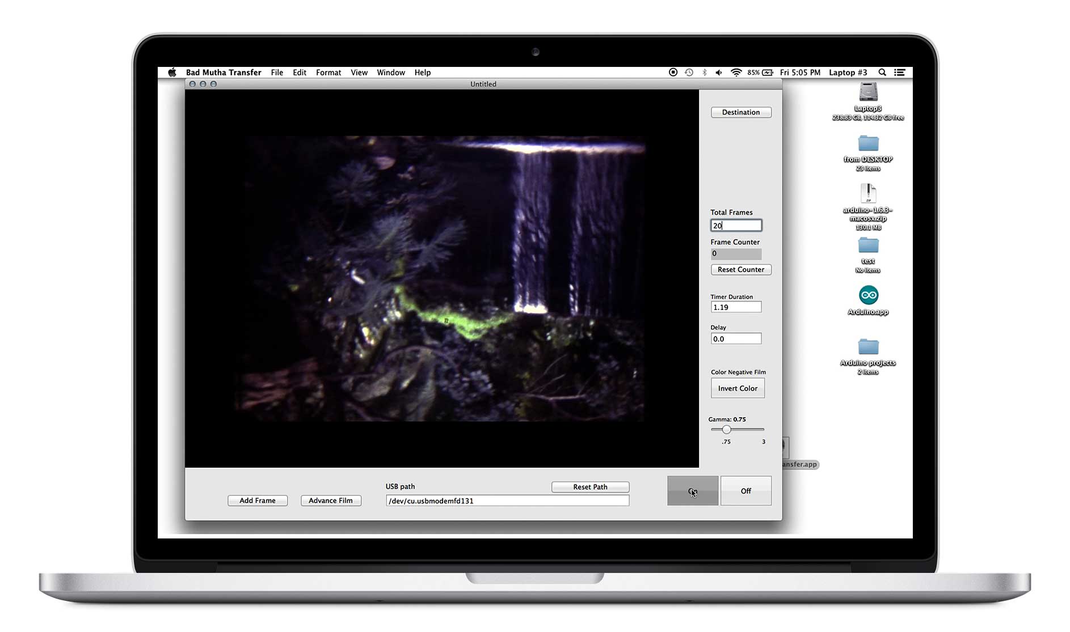Screen dimensions: 1070x632
Task: Open Arduino.app from the desktop
Action: point(867,295)
